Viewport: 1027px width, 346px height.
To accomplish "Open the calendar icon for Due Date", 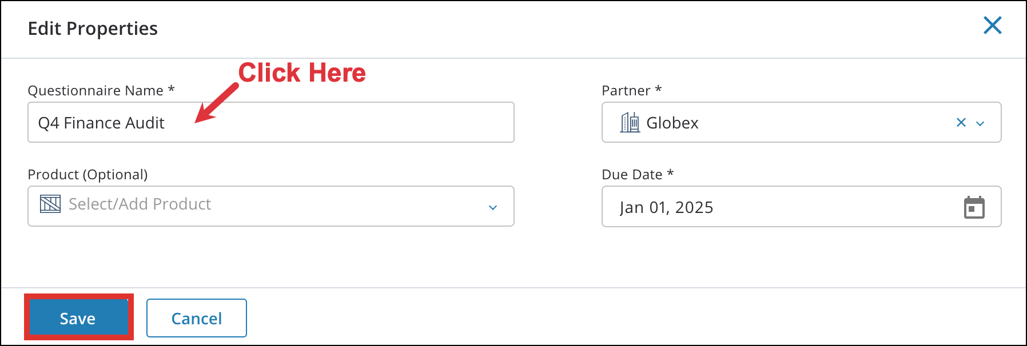I will point(976,207).
